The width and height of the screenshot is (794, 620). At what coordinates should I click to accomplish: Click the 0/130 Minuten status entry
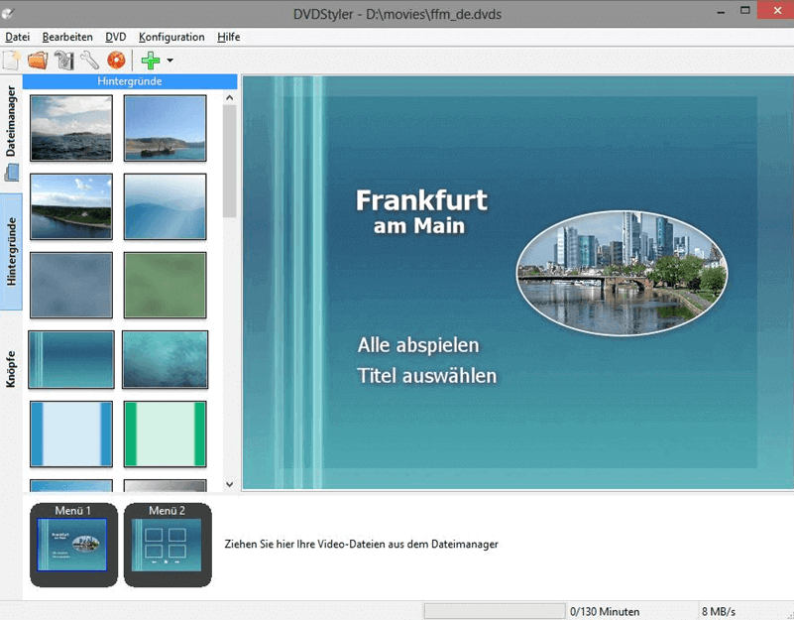(x=605, y=611)
